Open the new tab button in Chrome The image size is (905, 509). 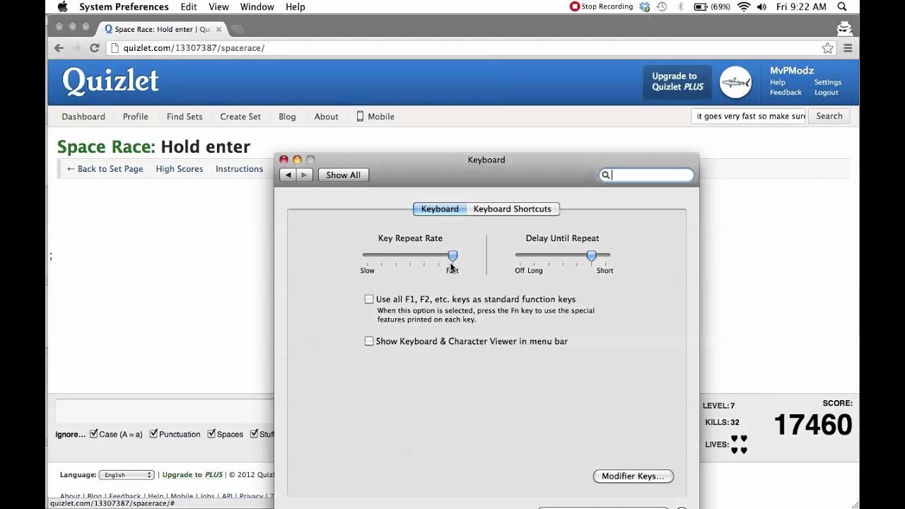tap(238, 29)
